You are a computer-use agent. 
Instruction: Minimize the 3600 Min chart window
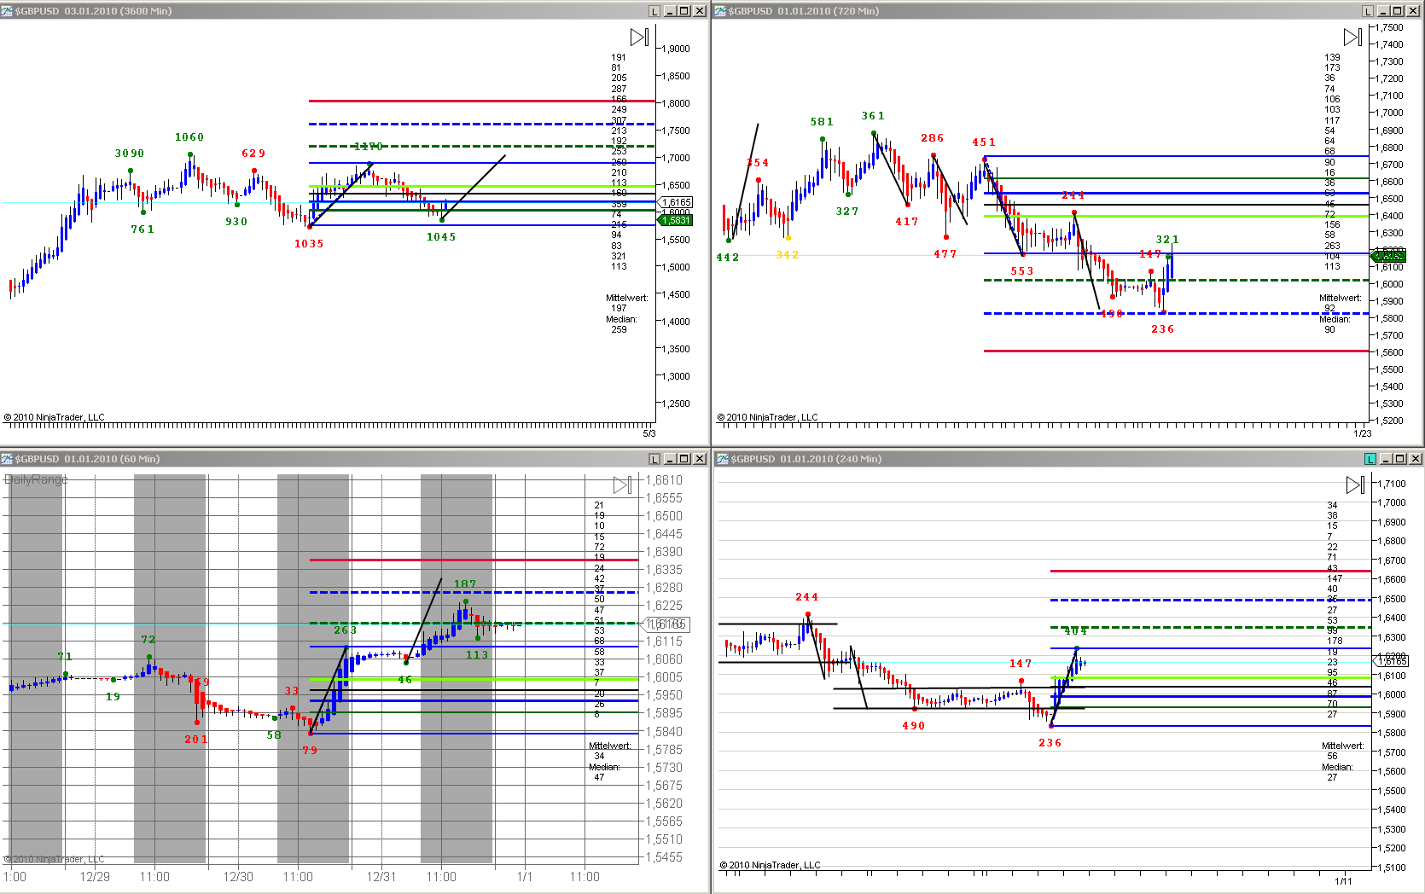(x=670, y=11)
